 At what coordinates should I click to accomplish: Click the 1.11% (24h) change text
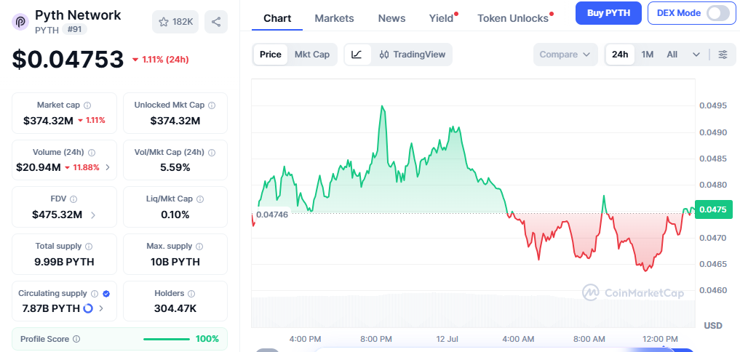coord(165,60)
